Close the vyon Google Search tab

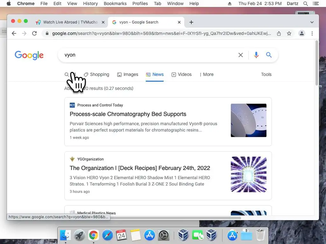click(x=179, y=22)
